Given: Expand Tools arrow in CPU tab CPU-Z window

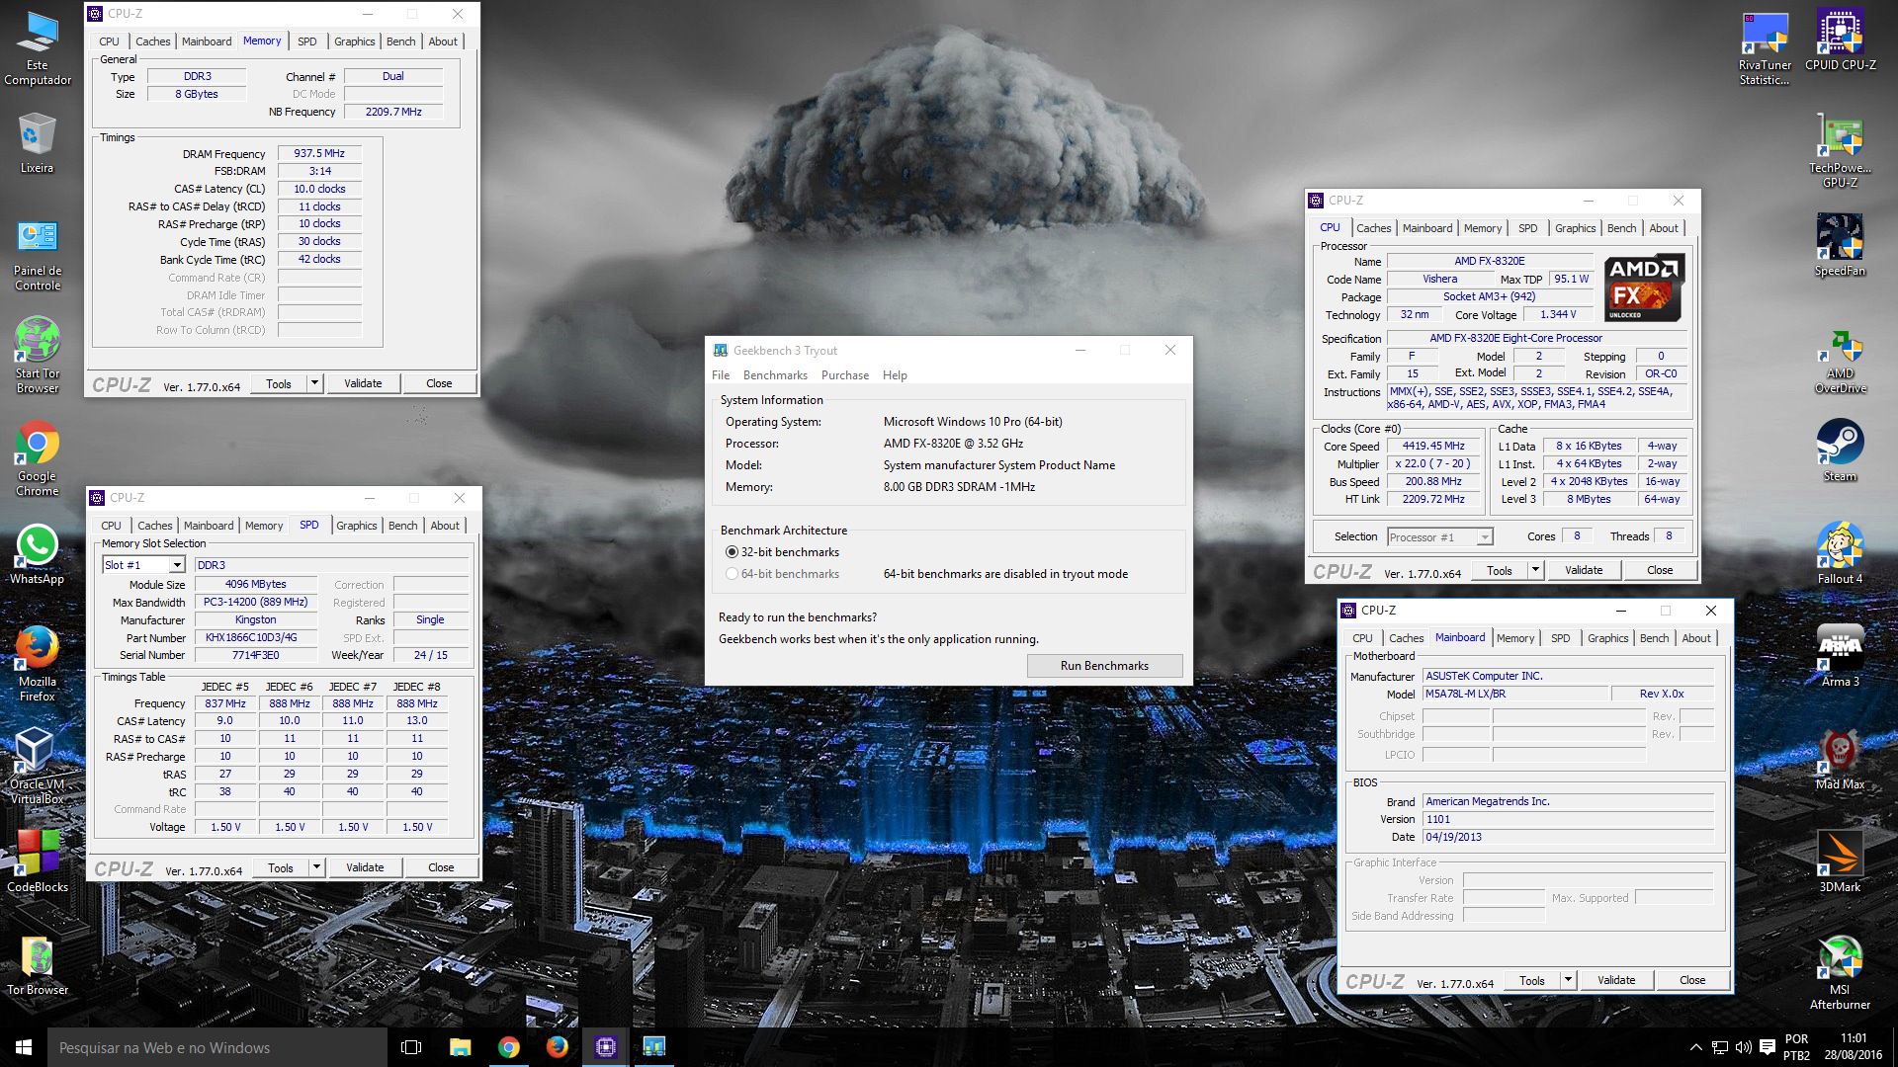Looking at the screenshot, I should pyautogui.click(x=1535, y=570).
